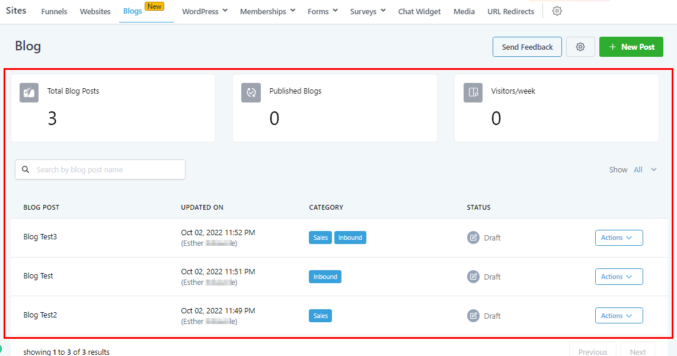Switch to the Funnels tab
The image size is (677, 356).
54,11
